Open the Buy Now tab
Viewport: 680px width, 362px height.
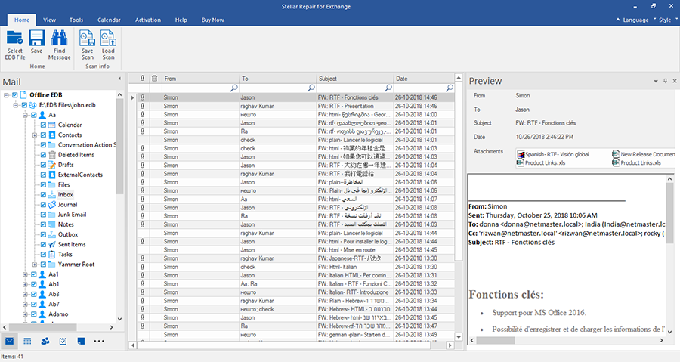tap(212, 20)
